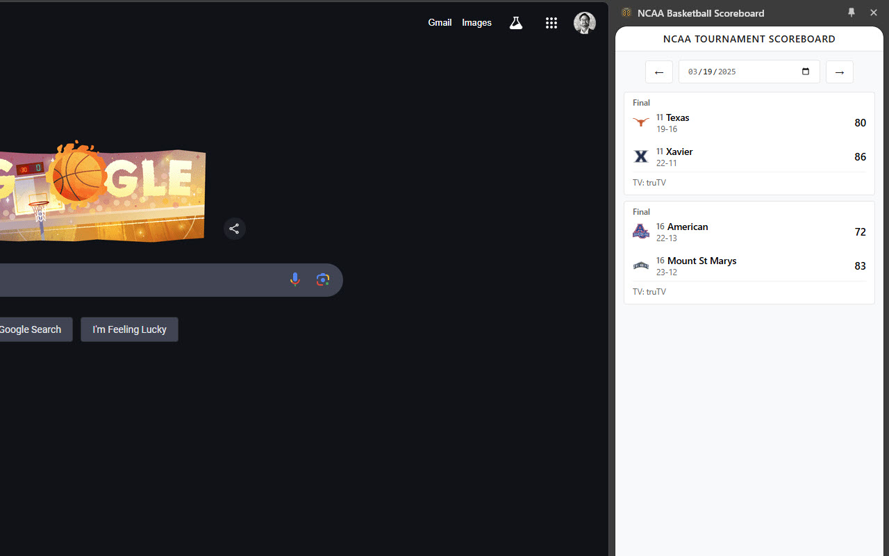Open Gmail link
This screenshot has height=556, width=889.
click(440, 23)
